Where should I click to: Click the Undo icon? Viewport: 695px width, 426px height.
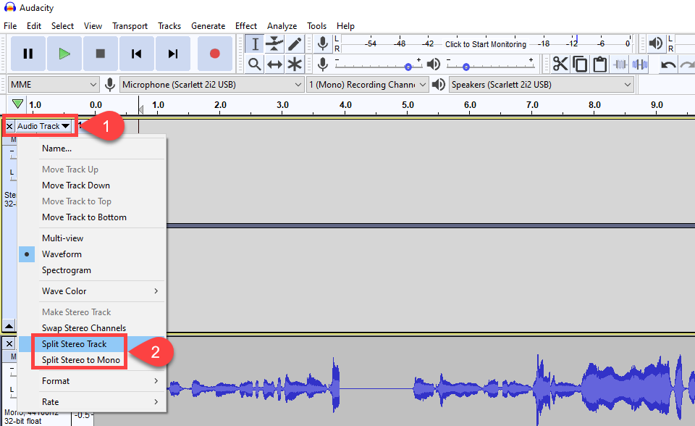[667, 64]
